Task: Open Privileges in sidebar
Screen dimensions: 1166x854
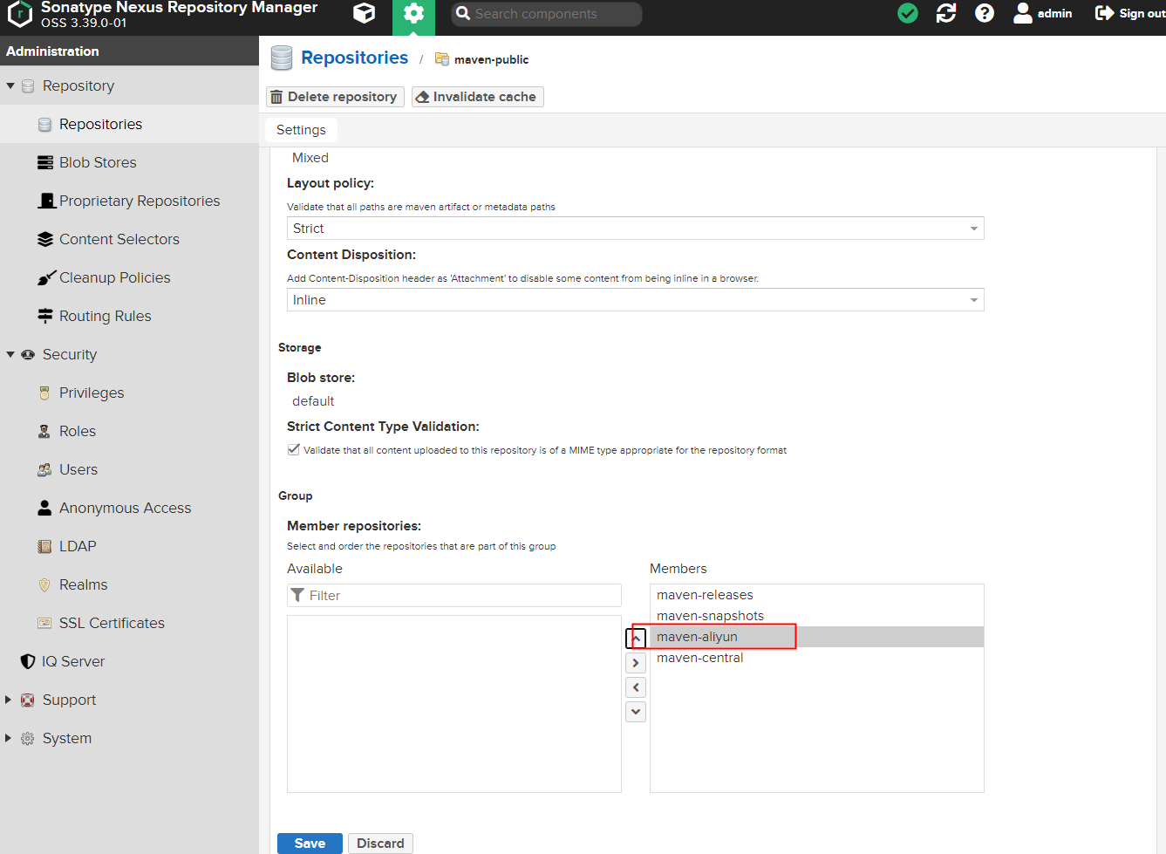Action: [x=129, y=393]
